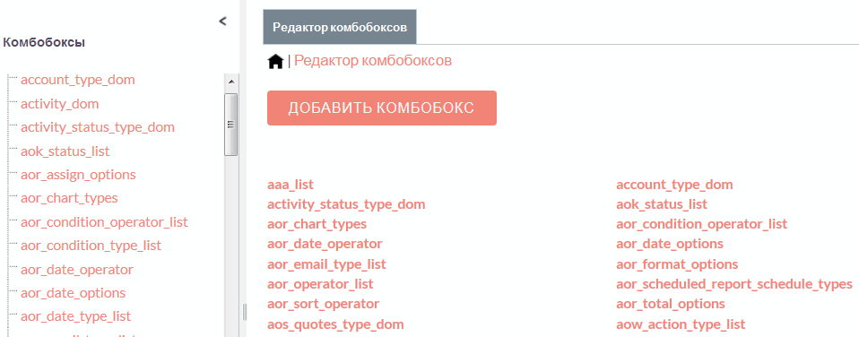Click the sidebar scrollbar thumb

[230, 125]
